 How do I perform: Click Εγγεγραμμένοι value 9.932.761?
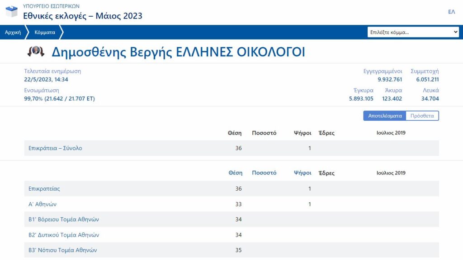pyautogui.click(x=390, y=79)
